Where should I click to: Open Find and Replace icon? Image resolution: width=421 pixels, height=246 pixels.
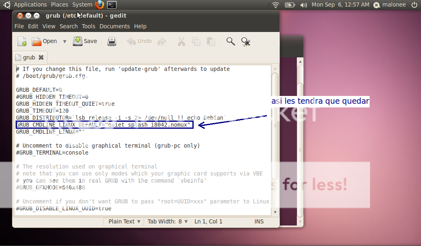[246, 41]
